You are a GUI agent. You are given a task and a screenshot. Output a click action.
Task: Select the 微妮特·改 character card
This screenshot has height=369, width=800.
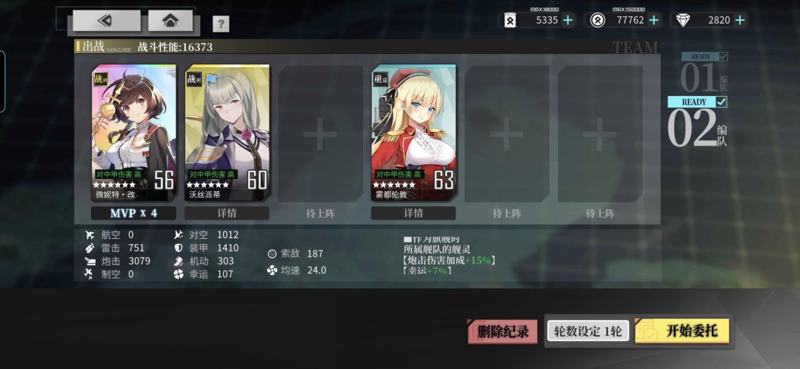[x=134, y=132]
